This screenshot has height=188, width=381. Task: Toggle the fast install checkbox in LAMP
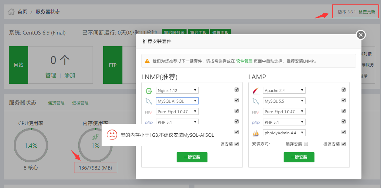tap(344, 144)
